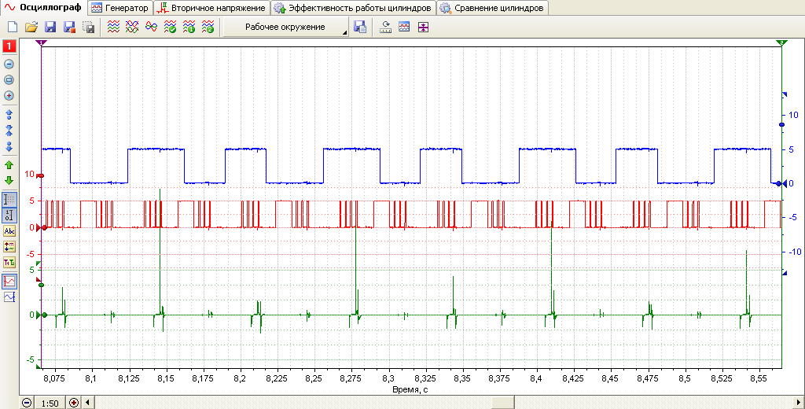
Task: Create a new blank document
Action: [x=13, y=28]
